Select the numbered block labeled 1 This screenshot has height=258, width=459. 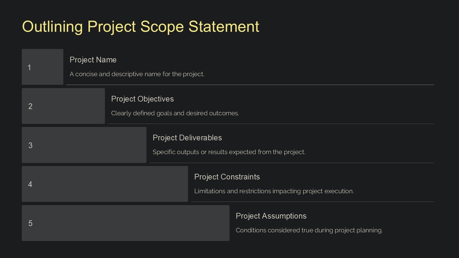pos(42,67)
